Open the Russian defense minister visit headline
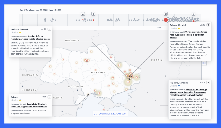This screenshot has height=128, width=221. [39, 37]
